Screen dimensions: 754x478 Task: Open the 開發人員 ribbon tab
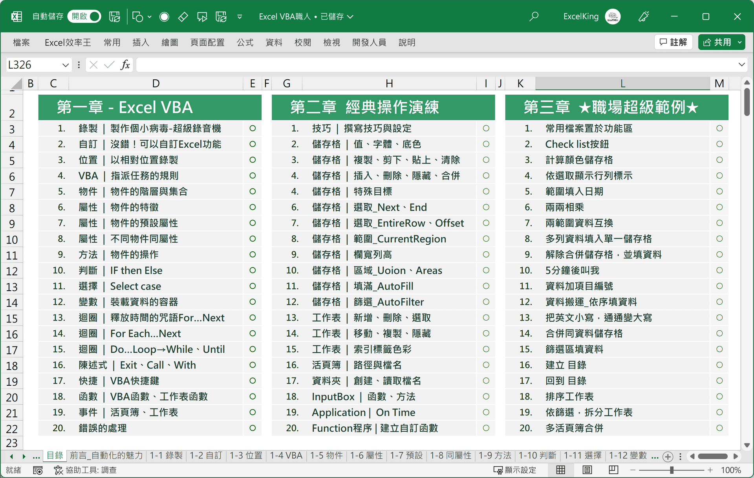click(369, 42)
